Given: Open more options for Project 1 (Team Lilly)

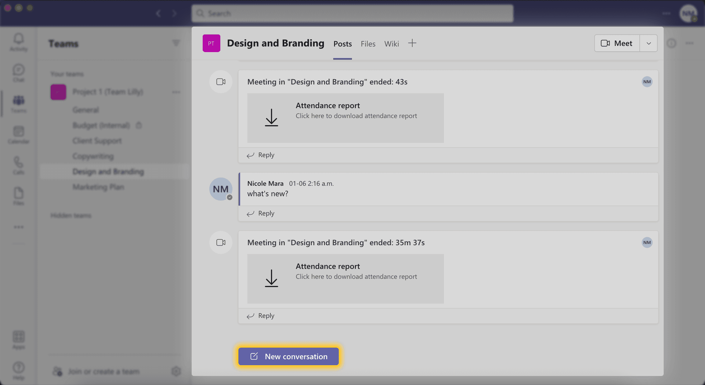Looking at the screenshot, I should pos(176,92).
